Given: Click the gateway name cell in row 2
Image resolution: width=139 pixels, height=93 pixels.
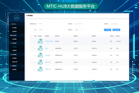Looking at the screenshot, I should point(58,48).
